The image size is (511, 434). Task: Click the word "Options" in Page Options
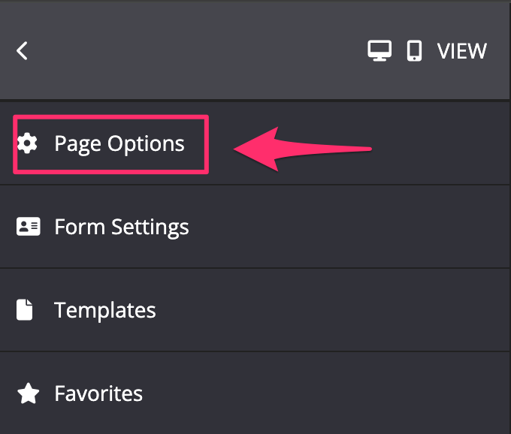[x=146, y=144]
